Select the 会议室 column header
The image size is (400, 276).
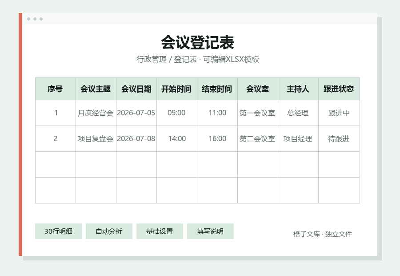[258, 89]
